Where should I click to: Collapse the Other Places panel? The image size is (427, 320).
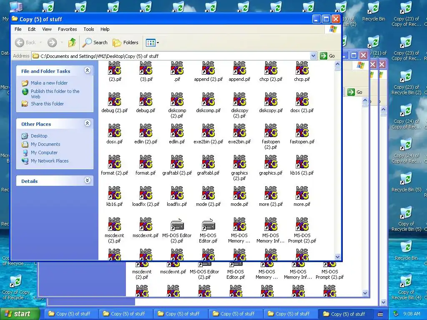tap(87, 123)
